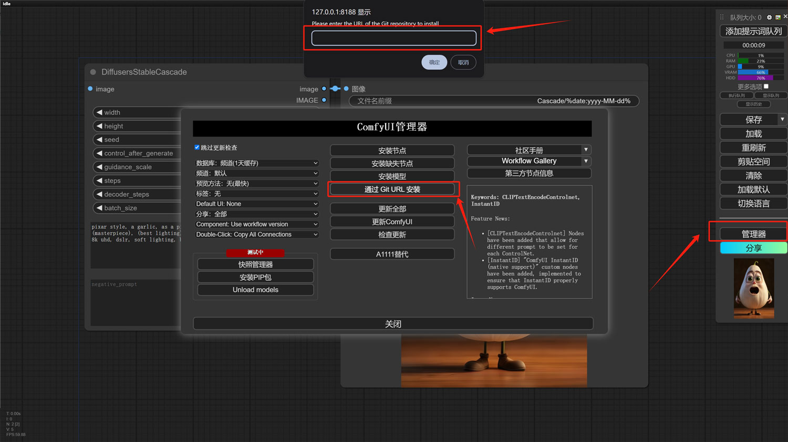Click 安装模型 button
The width and height of the screenshot is (788, 442).
392,176
